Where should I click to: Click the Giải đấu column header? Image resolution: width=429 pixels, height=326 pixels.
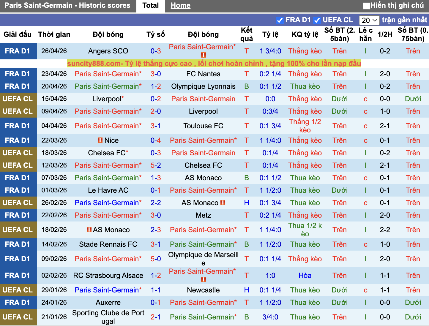coord(18,34)
